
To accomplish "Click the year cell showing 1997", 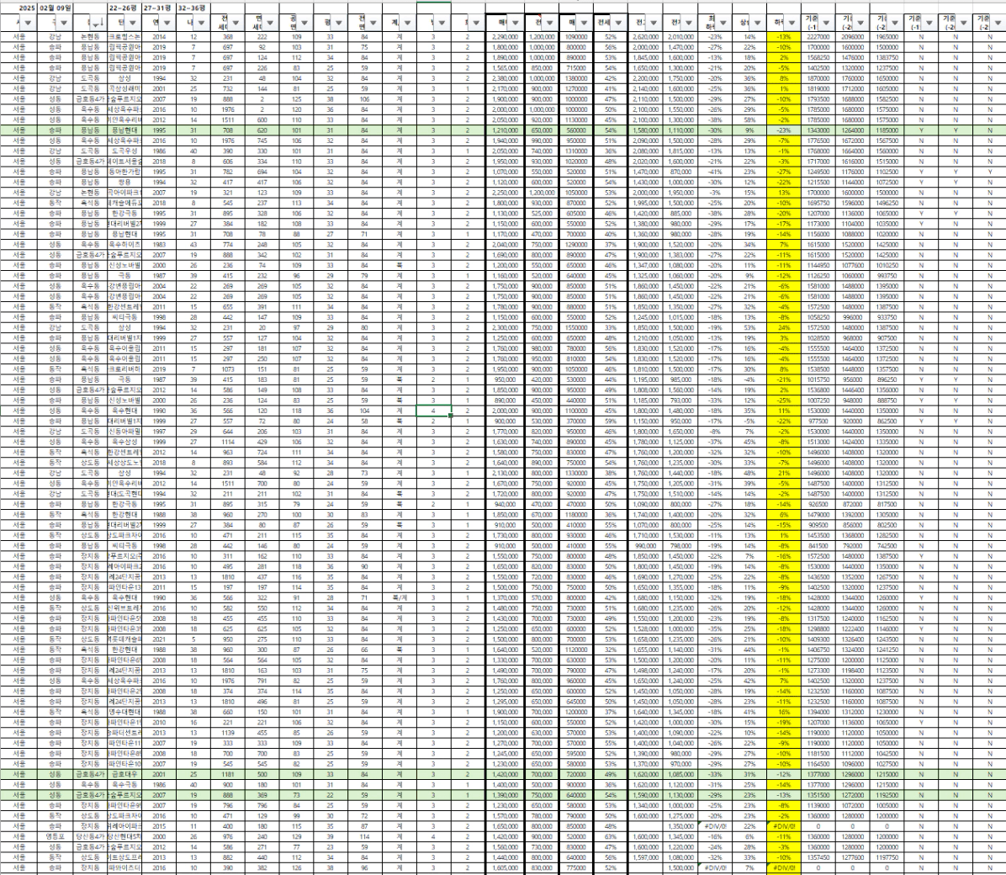I will [x=158, y=432].
